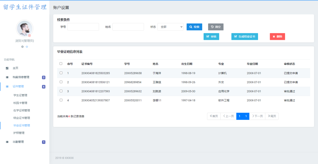Check the checkbox next to 刘就读
Screen dimensions: 318x164
[x=61, y=91]
